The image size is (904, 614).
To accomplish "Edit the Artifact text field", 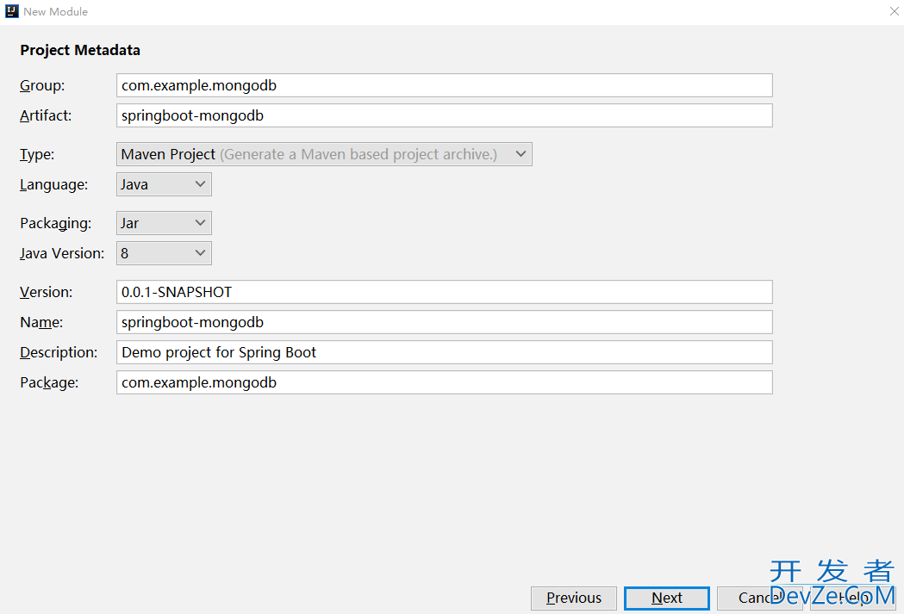I will pyautogui.click(x=444, y=115).
